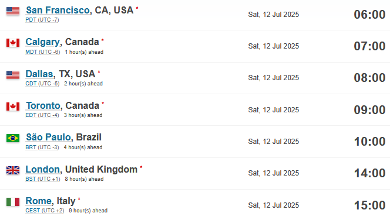Open the Dallas city link
The image size is (390, 220).
(39, 74)
